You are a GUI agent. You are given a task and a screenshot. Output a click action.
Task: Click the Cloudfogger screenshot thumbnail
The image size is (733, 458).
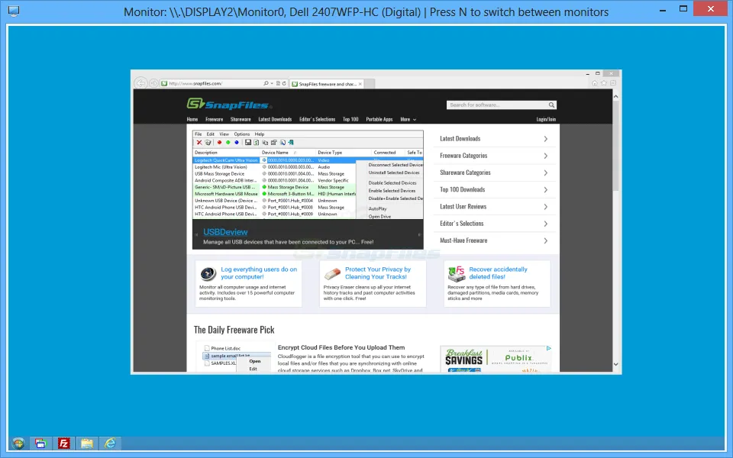[237, 356]
